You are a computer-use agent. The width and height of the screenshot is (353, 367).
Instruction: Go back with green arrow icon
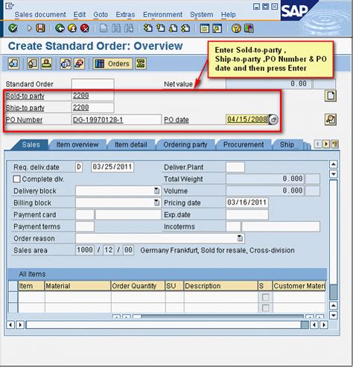coord(60,28)
